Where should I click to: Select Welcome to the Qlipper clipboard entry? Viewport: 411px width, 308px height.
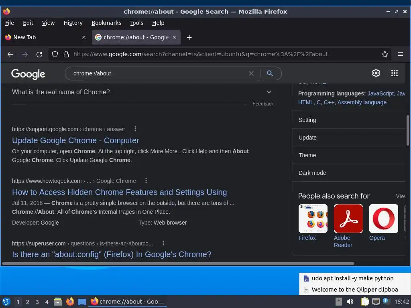point(355,290)
